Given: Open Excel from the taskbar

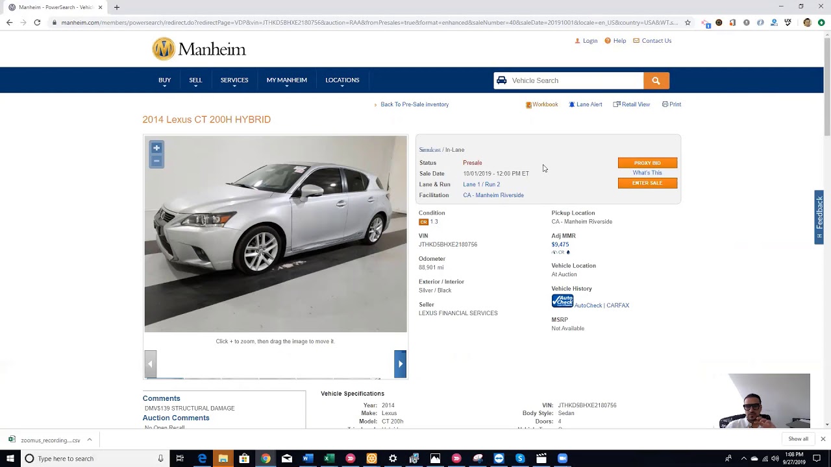Looking at the screenshot, I should click(x=329, y=459).
